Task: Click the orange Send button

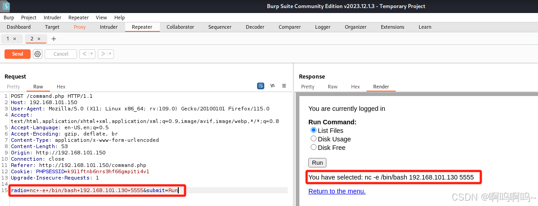Action: click(x=18, y=54)
